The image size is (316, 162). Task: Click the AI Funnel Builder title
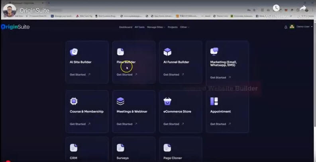176,62
